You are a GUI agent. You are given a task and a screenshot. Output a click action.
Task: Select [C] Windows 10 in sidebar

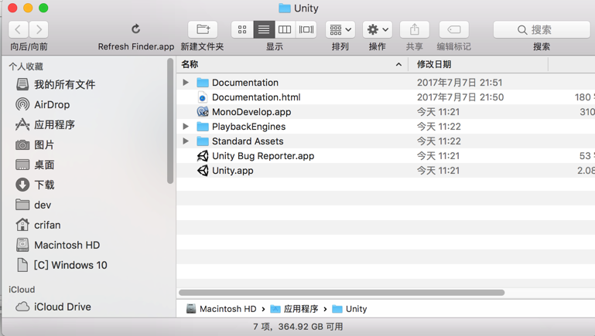click(70, 265)
